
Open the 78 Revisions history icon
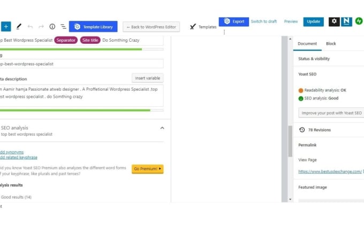(x=302, y=130)
